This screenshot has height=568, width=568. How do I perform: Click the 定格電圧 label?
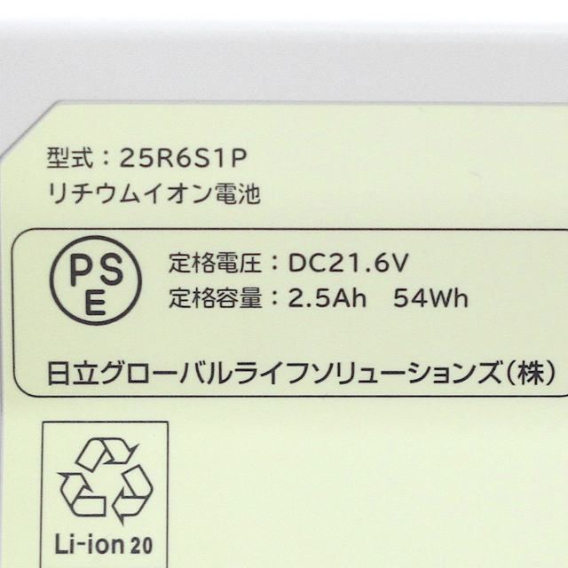tap(215, 263)
